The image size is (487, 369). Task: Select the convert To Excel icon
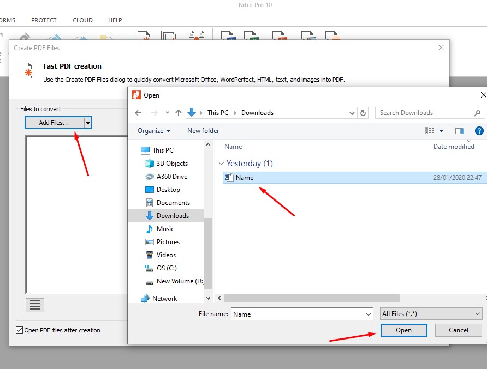pyautogui.click(x=254, y=37)
